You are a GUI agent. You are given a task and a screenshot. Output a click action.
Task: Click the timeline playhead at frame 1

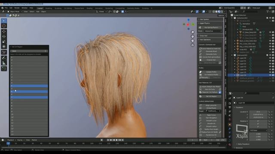[8, 144]
